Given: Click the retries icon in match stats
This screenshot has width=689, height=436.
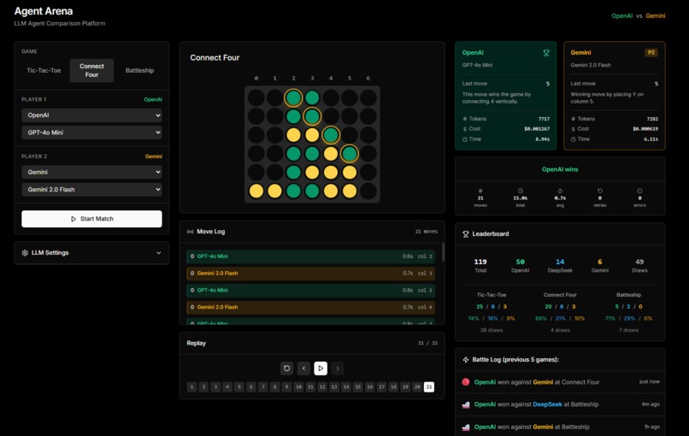Looking at the screenshot, I should (600, 191).
